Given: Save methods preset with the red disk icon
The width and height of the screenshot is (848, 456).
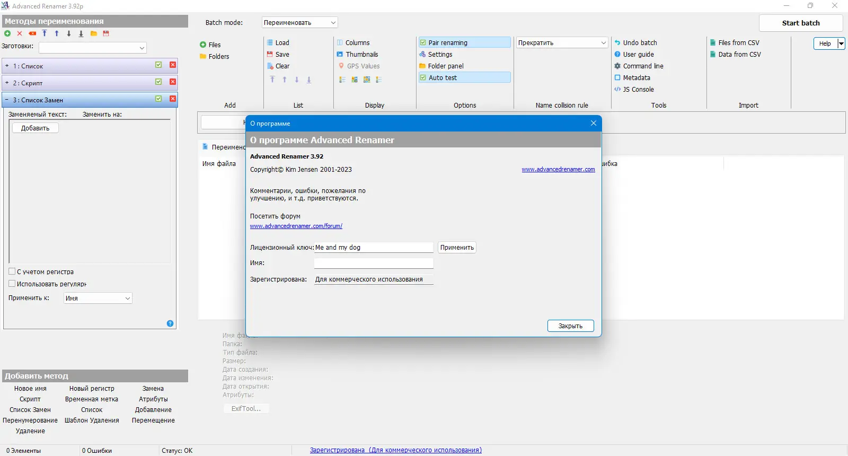Looking at the screenshot, I should (x=106, y=33).
